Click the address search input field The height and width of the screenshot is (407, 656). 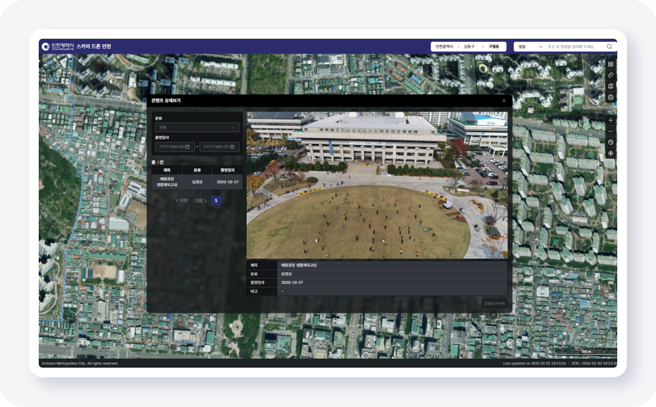pyautogui.click(x=575, y=46)
